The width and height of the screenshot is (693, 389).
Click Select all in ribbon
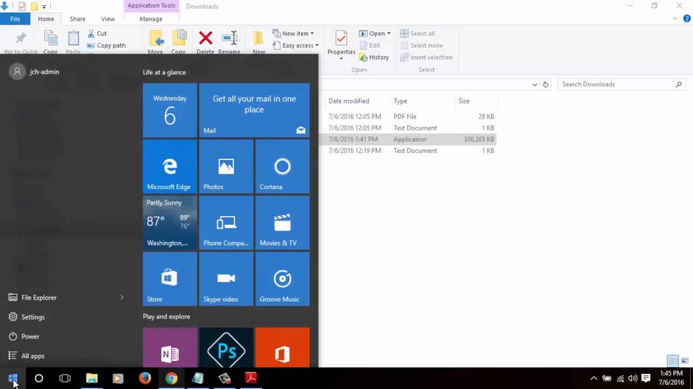(417, 33)
